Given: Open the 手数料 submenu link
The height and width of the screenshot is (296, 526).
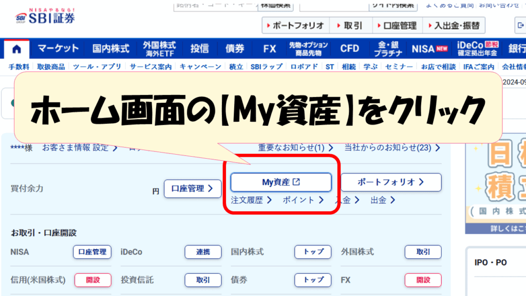Looking at the screenshot, I should coord(18,67).
